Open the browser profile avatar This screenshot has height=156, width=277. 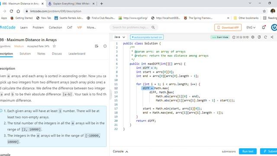point(273,11)
